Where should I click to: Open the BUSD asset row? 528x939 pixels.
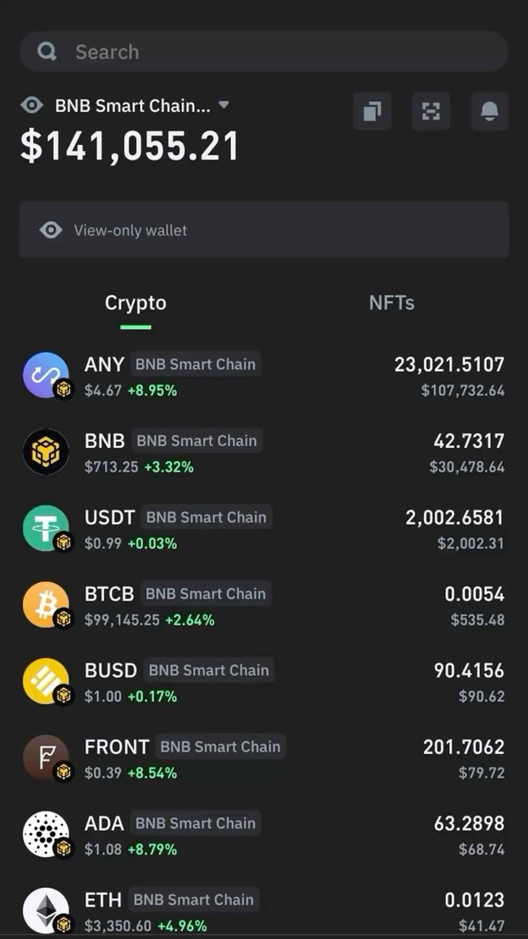264,681
